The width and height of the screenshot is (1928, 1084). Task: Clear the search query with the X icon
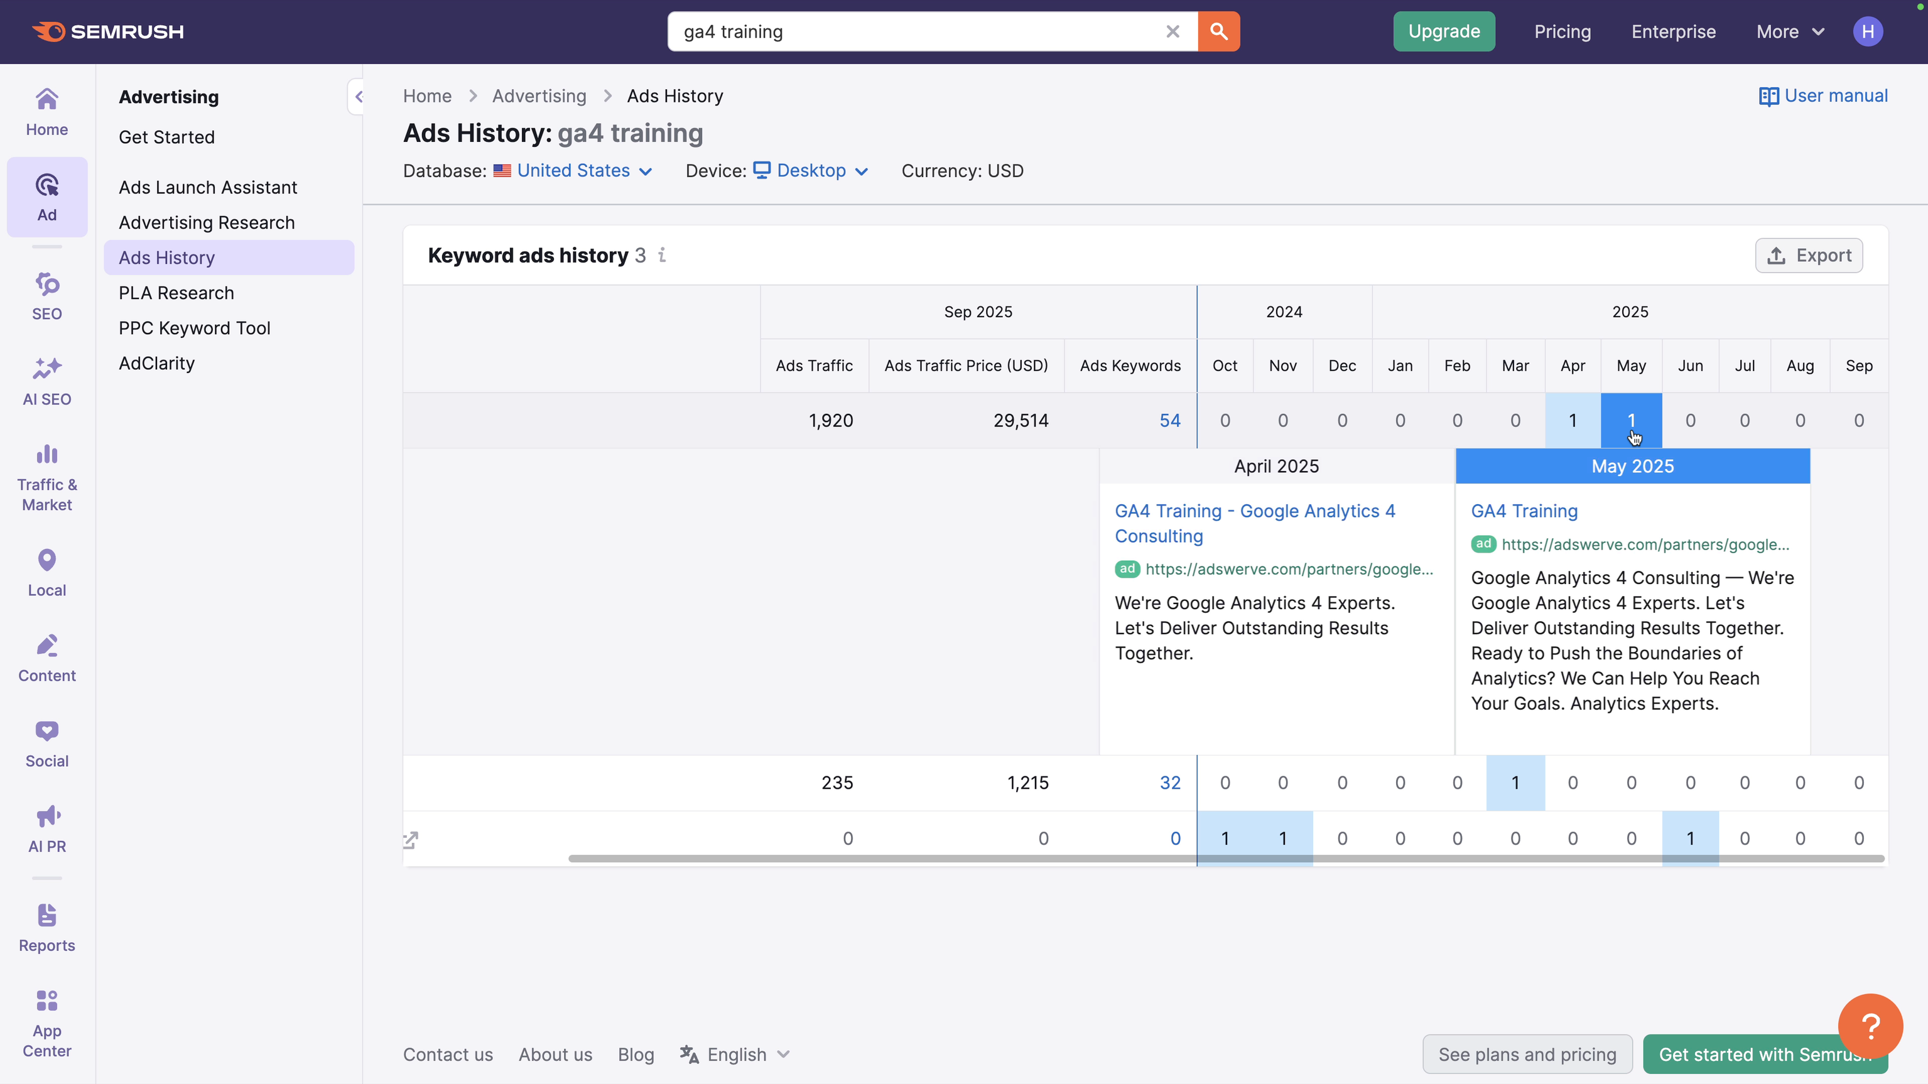coord(1173,31)
